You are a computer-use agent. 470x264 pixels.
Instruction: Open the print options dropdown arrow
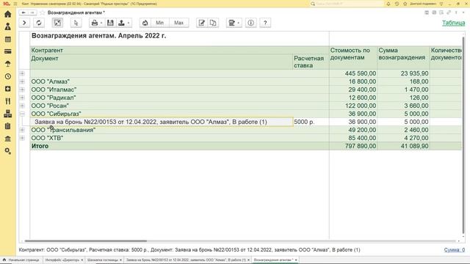[x=101, y=23]
